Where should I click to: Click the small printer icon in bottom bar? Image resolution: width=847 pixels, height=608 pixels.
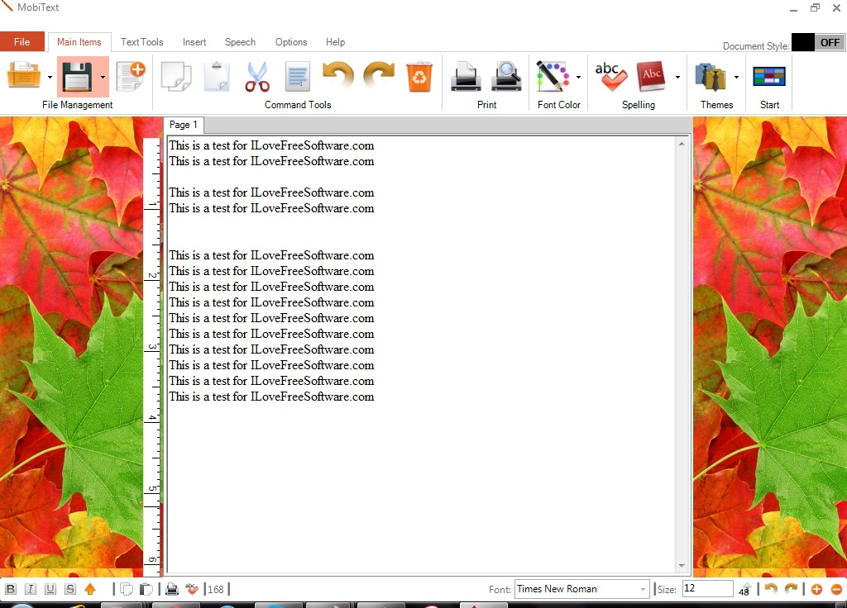(172, 589)
